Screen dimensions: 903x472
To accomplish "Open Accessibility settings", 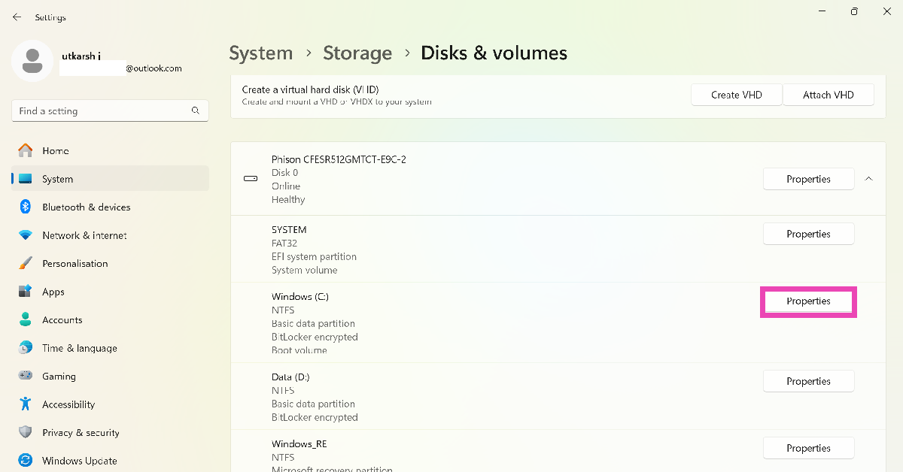I will pyautogui.click(x=68, y=404).
